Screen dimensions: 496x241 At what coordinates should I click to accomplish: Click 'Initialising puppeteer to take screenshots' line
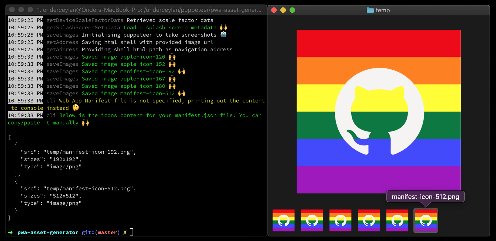[x=149, y=35]
